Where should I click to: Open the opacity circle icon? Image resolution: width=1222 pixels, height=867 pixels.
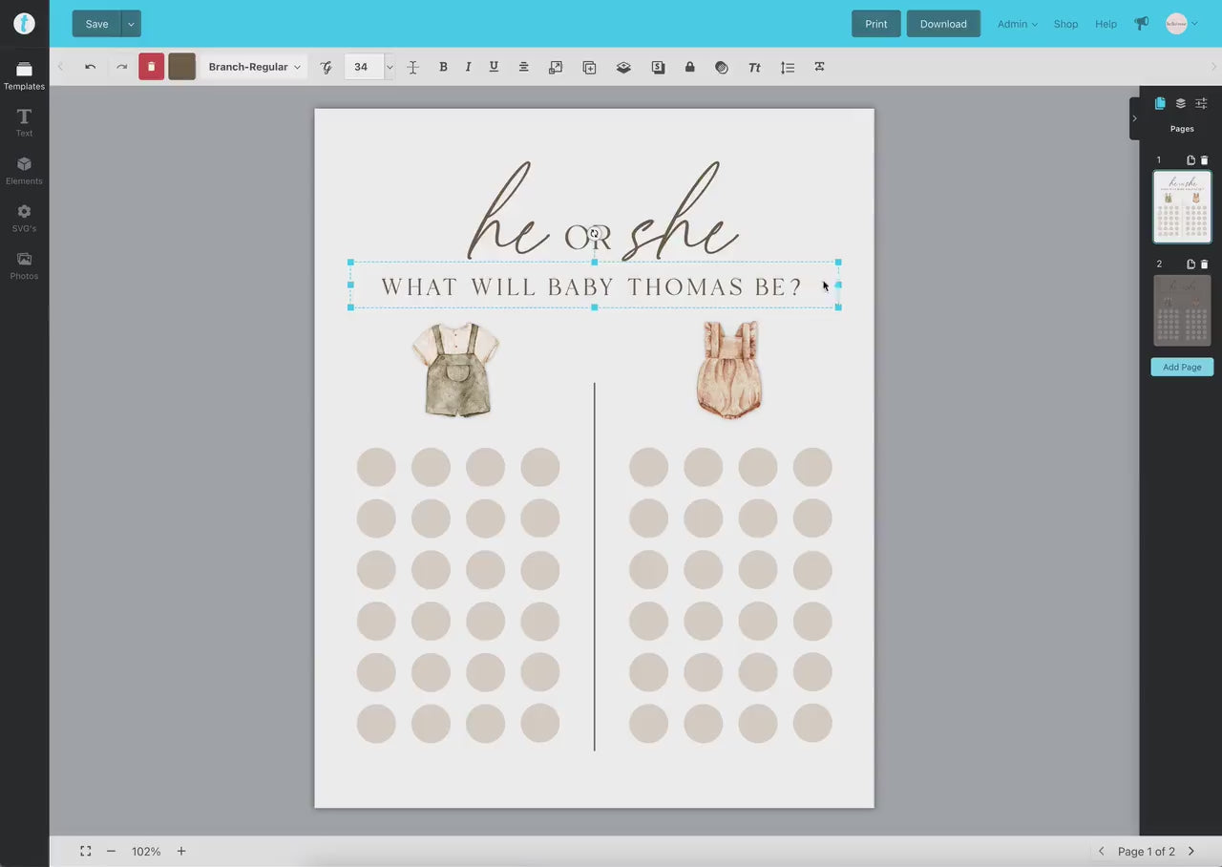click(722, 67)
